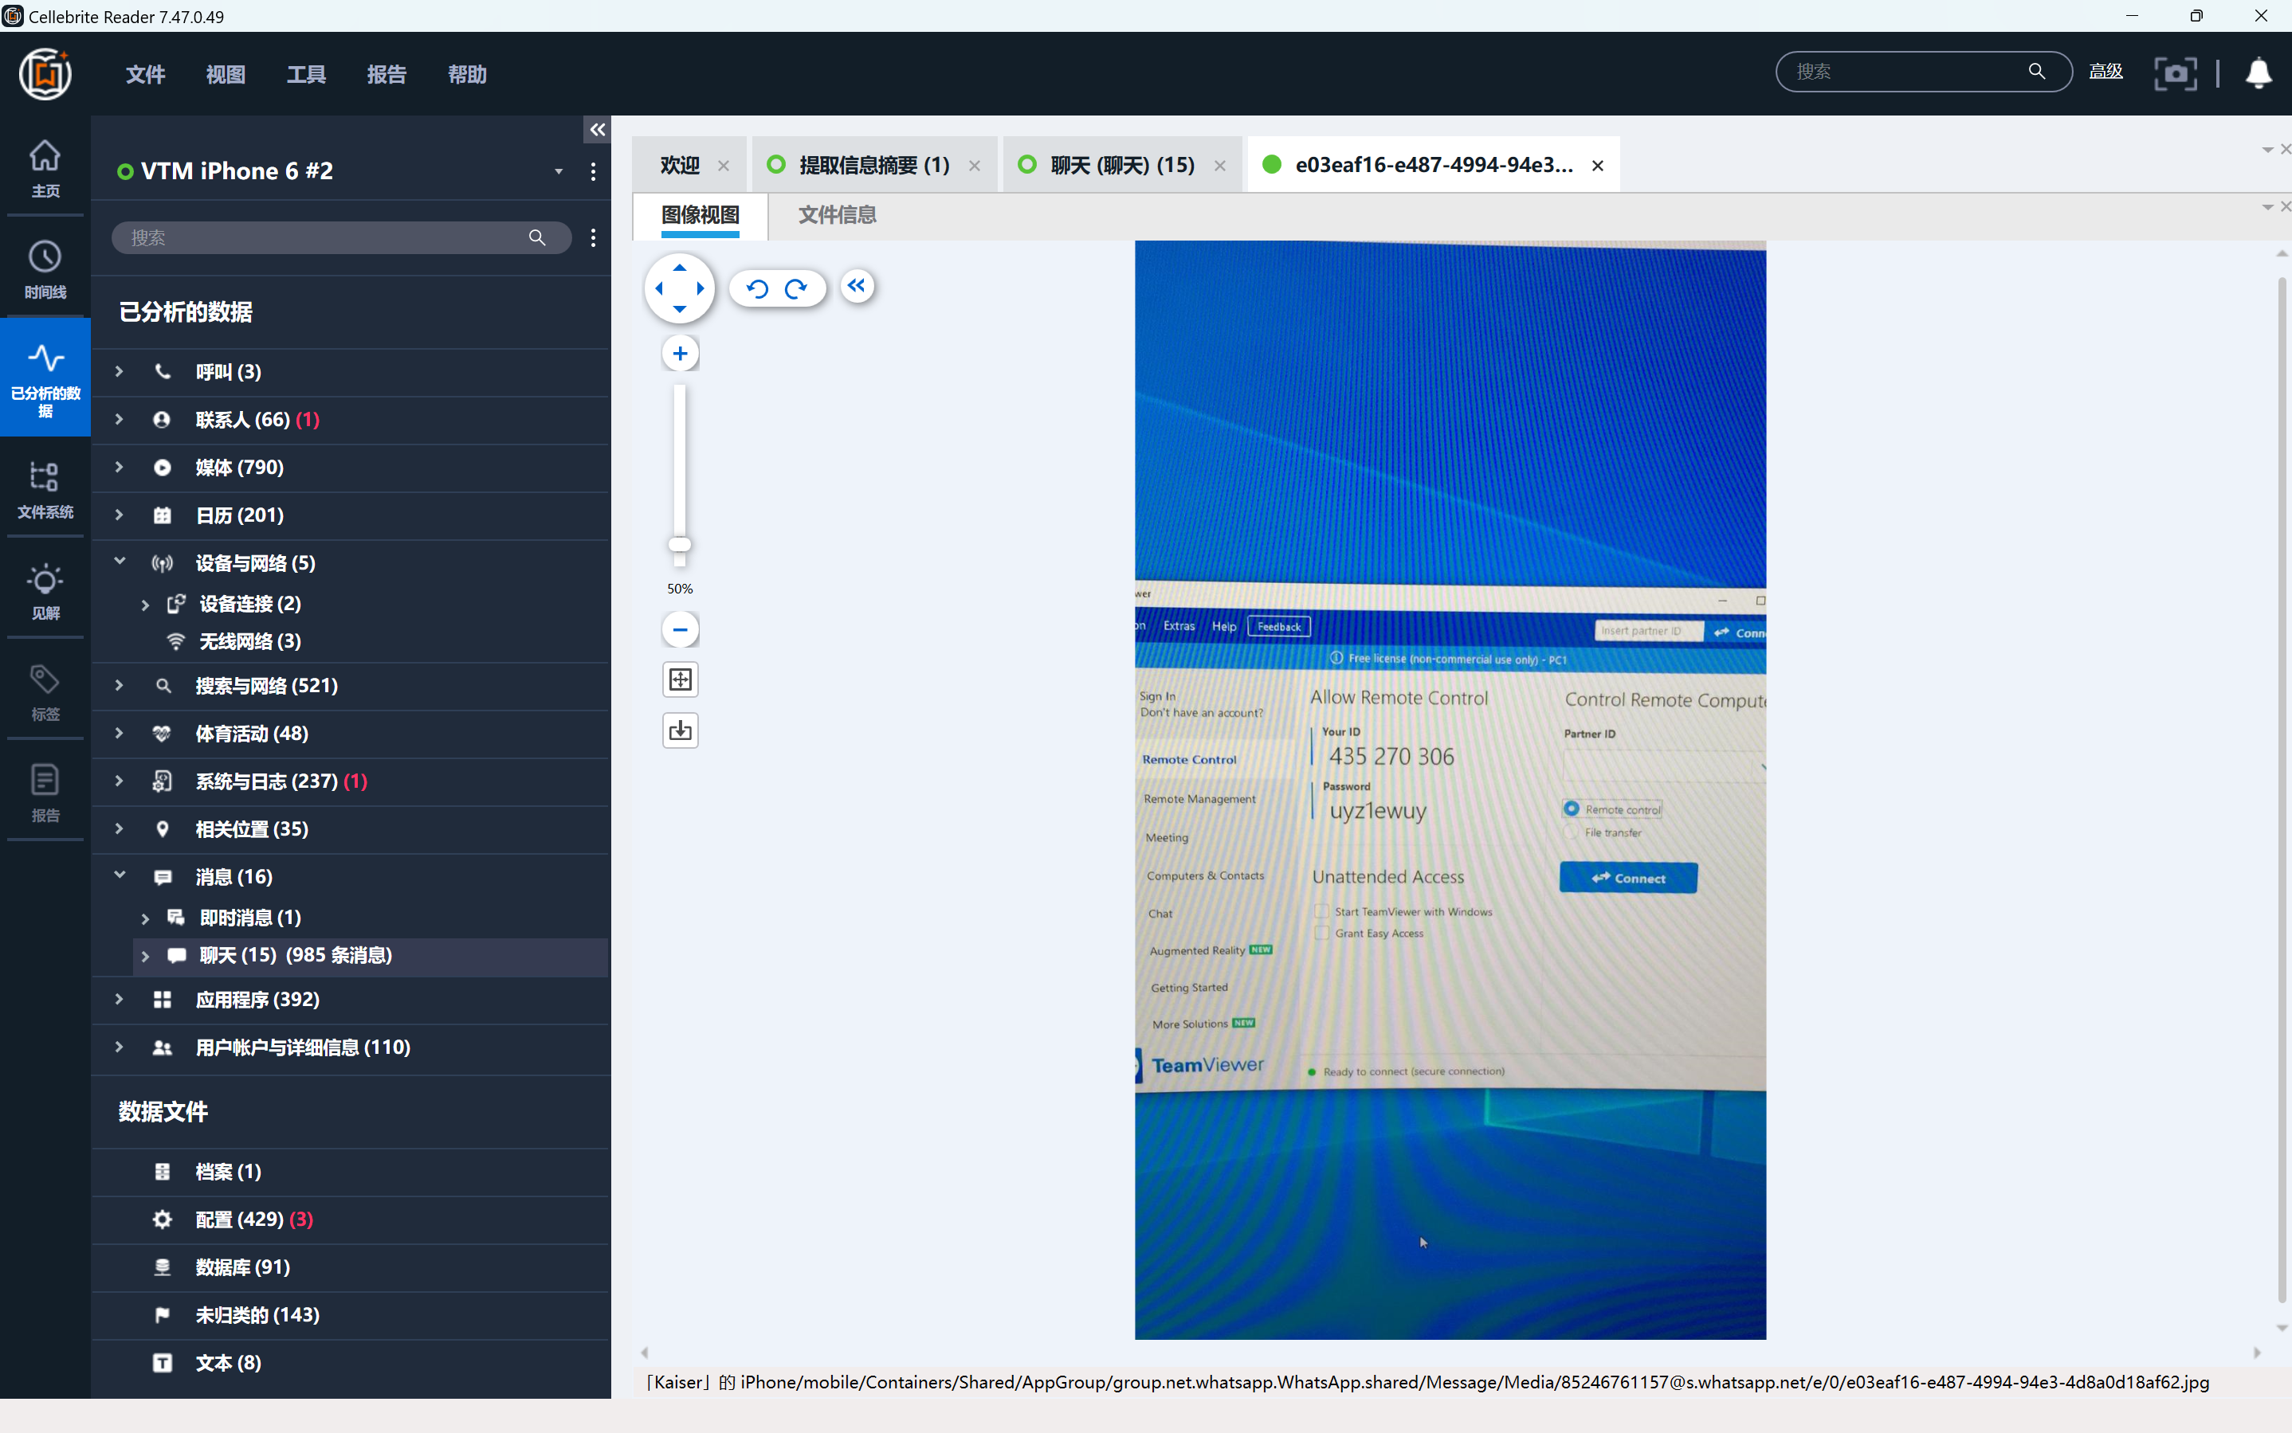The width and height of the screenshot is (2292, 1433).
Task: Open the notifications bell
Action: tap(2259, 73)
